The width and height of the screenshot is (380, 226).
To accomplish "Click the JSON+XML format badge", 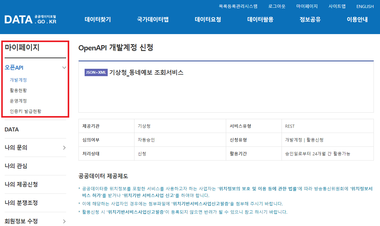I will tap(96, 72).
